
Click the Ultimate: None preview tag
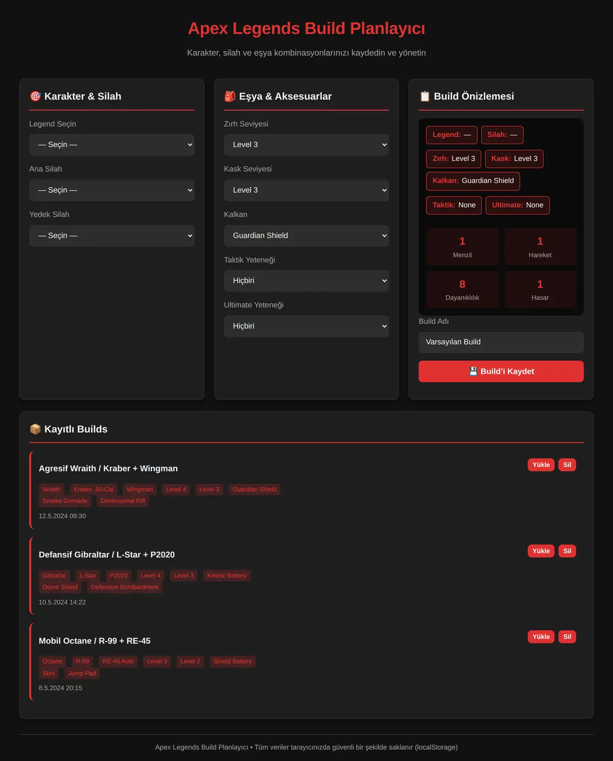517,205
